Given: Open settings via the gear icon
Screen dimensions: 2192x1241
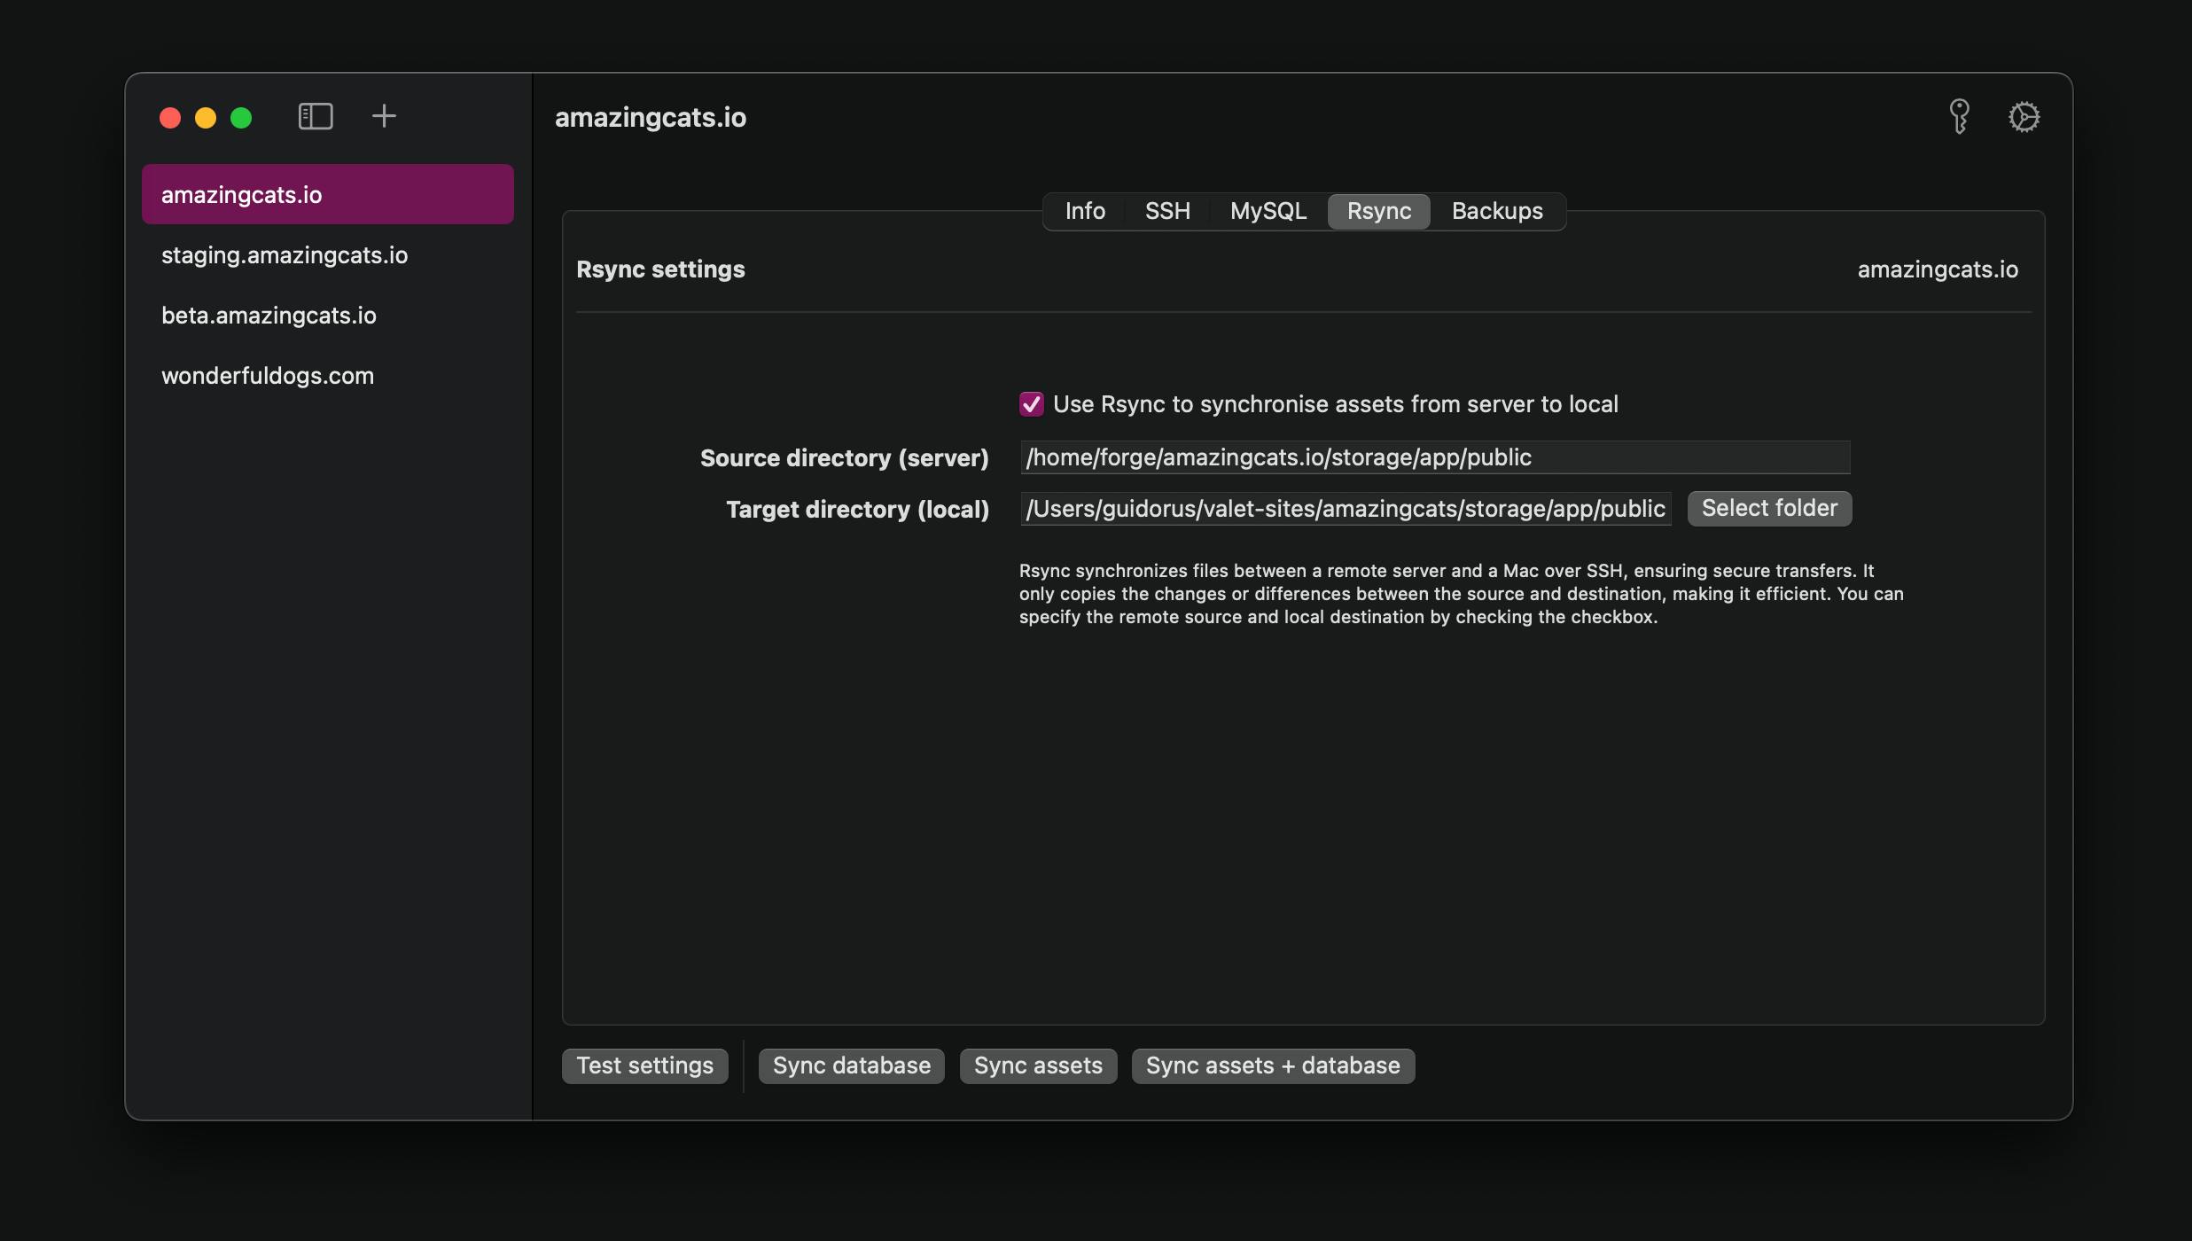Looking at the screenshot, I should [2024, 116].
